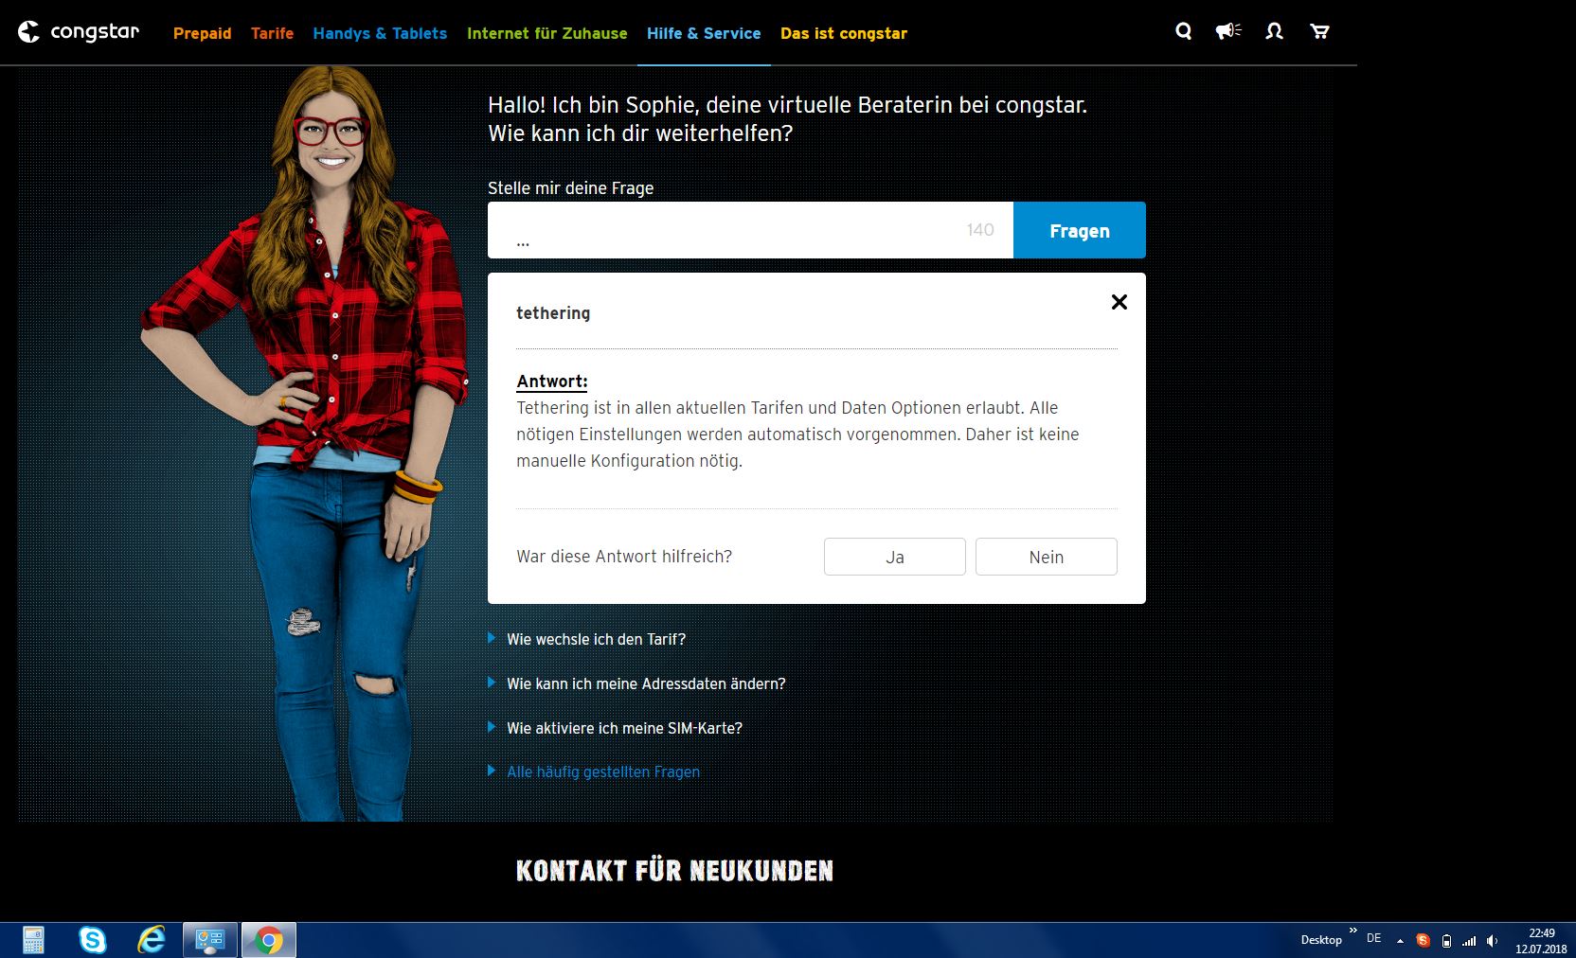Image resolution: width=1576 pixels, height=958 pixels.
Task: Open Handys & Tablets menu
Action: (x=380, y=33)
